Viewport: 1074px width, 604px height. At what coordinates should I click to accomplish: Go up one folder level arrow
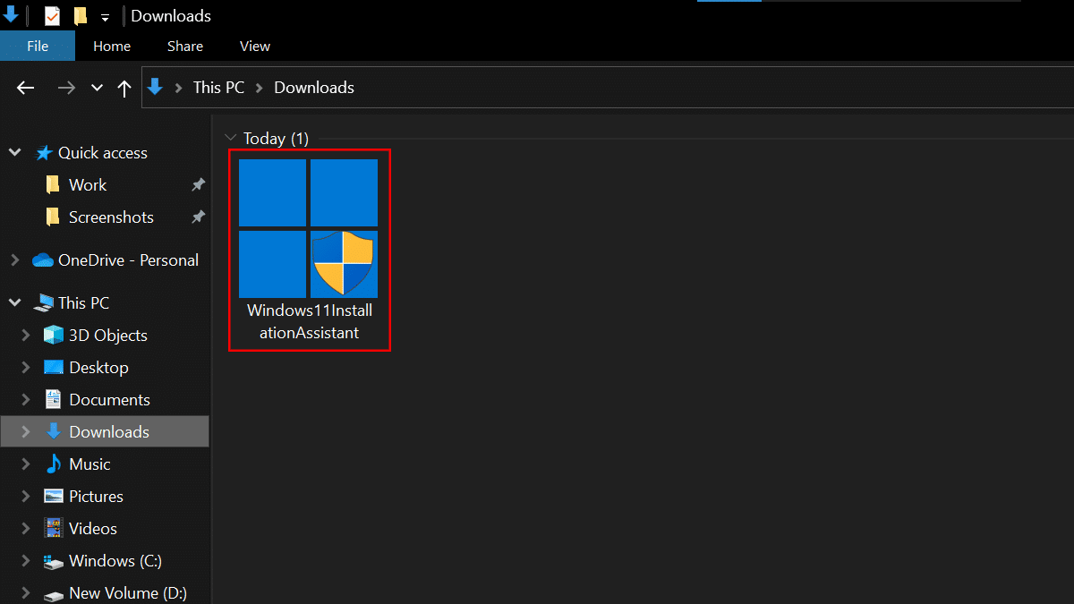124,88
